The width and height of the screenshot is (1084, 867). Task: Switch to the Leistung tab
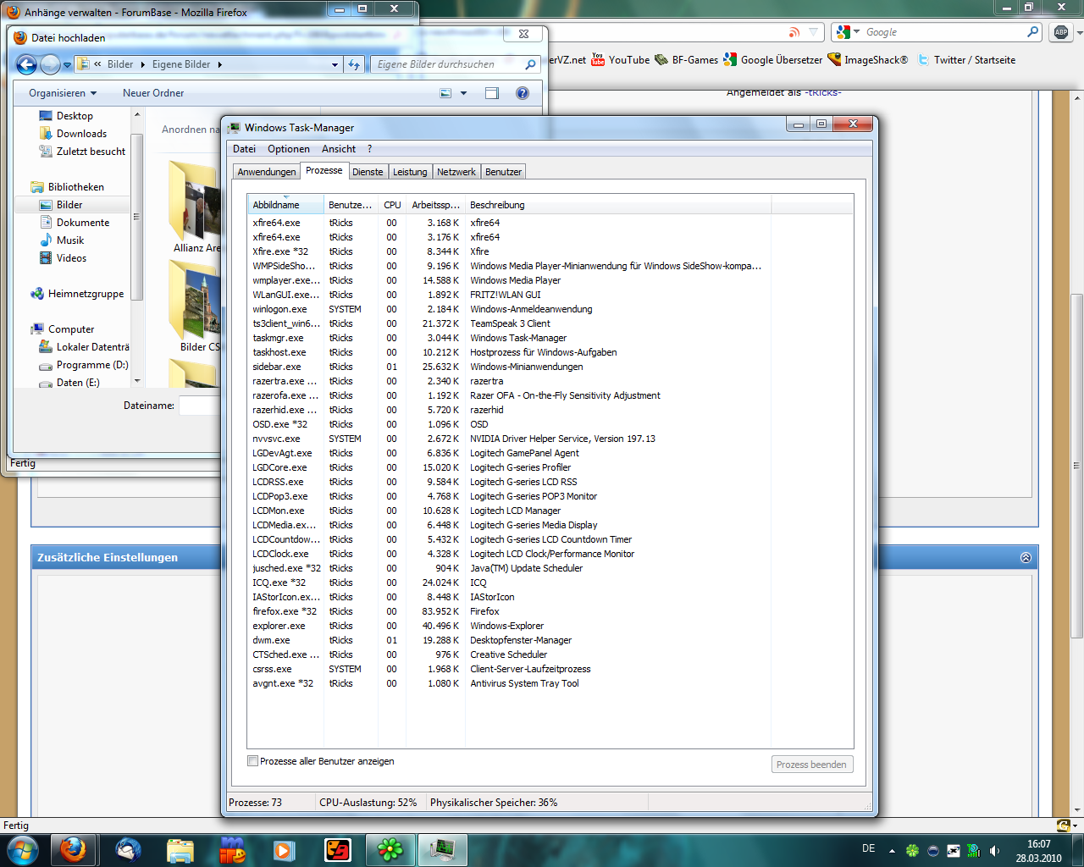click(x=410, y=172)
